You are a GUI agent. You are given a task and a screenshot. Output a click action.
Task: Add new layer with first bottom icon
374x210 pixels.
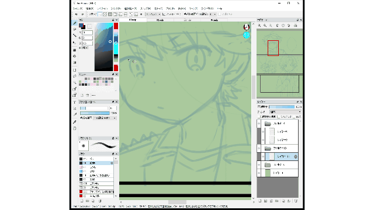pos(260,201)
